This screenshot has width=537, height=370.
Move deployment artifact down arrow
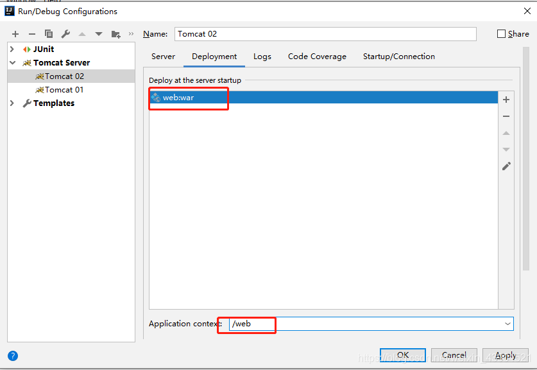506,150
